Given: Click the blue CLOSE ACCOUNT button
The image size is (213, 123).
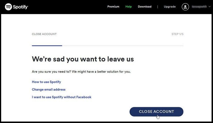Looking at the screenshot, I should click(x=156, y=111).
